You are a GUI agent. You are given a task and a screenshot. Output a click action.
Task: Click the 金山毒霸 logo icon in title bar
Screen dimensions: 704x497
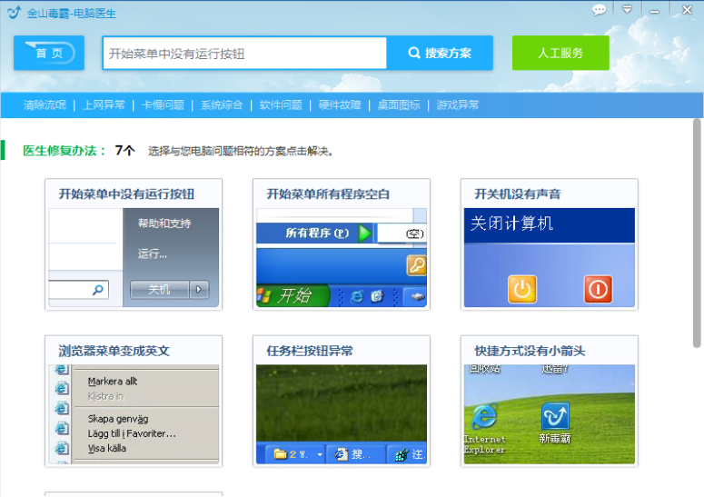click(x=14, y=13)
